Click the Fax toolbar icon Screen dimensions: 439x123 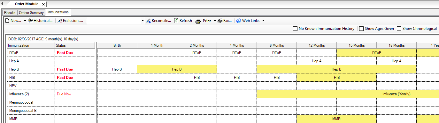(220, 21)
